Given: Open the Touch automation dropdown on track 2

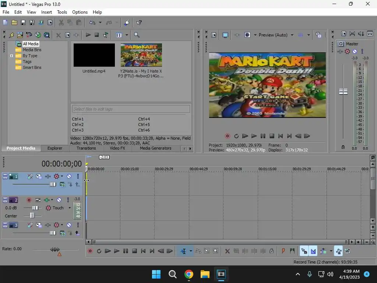Looking at the screenshot, I should tap(70, 208).
